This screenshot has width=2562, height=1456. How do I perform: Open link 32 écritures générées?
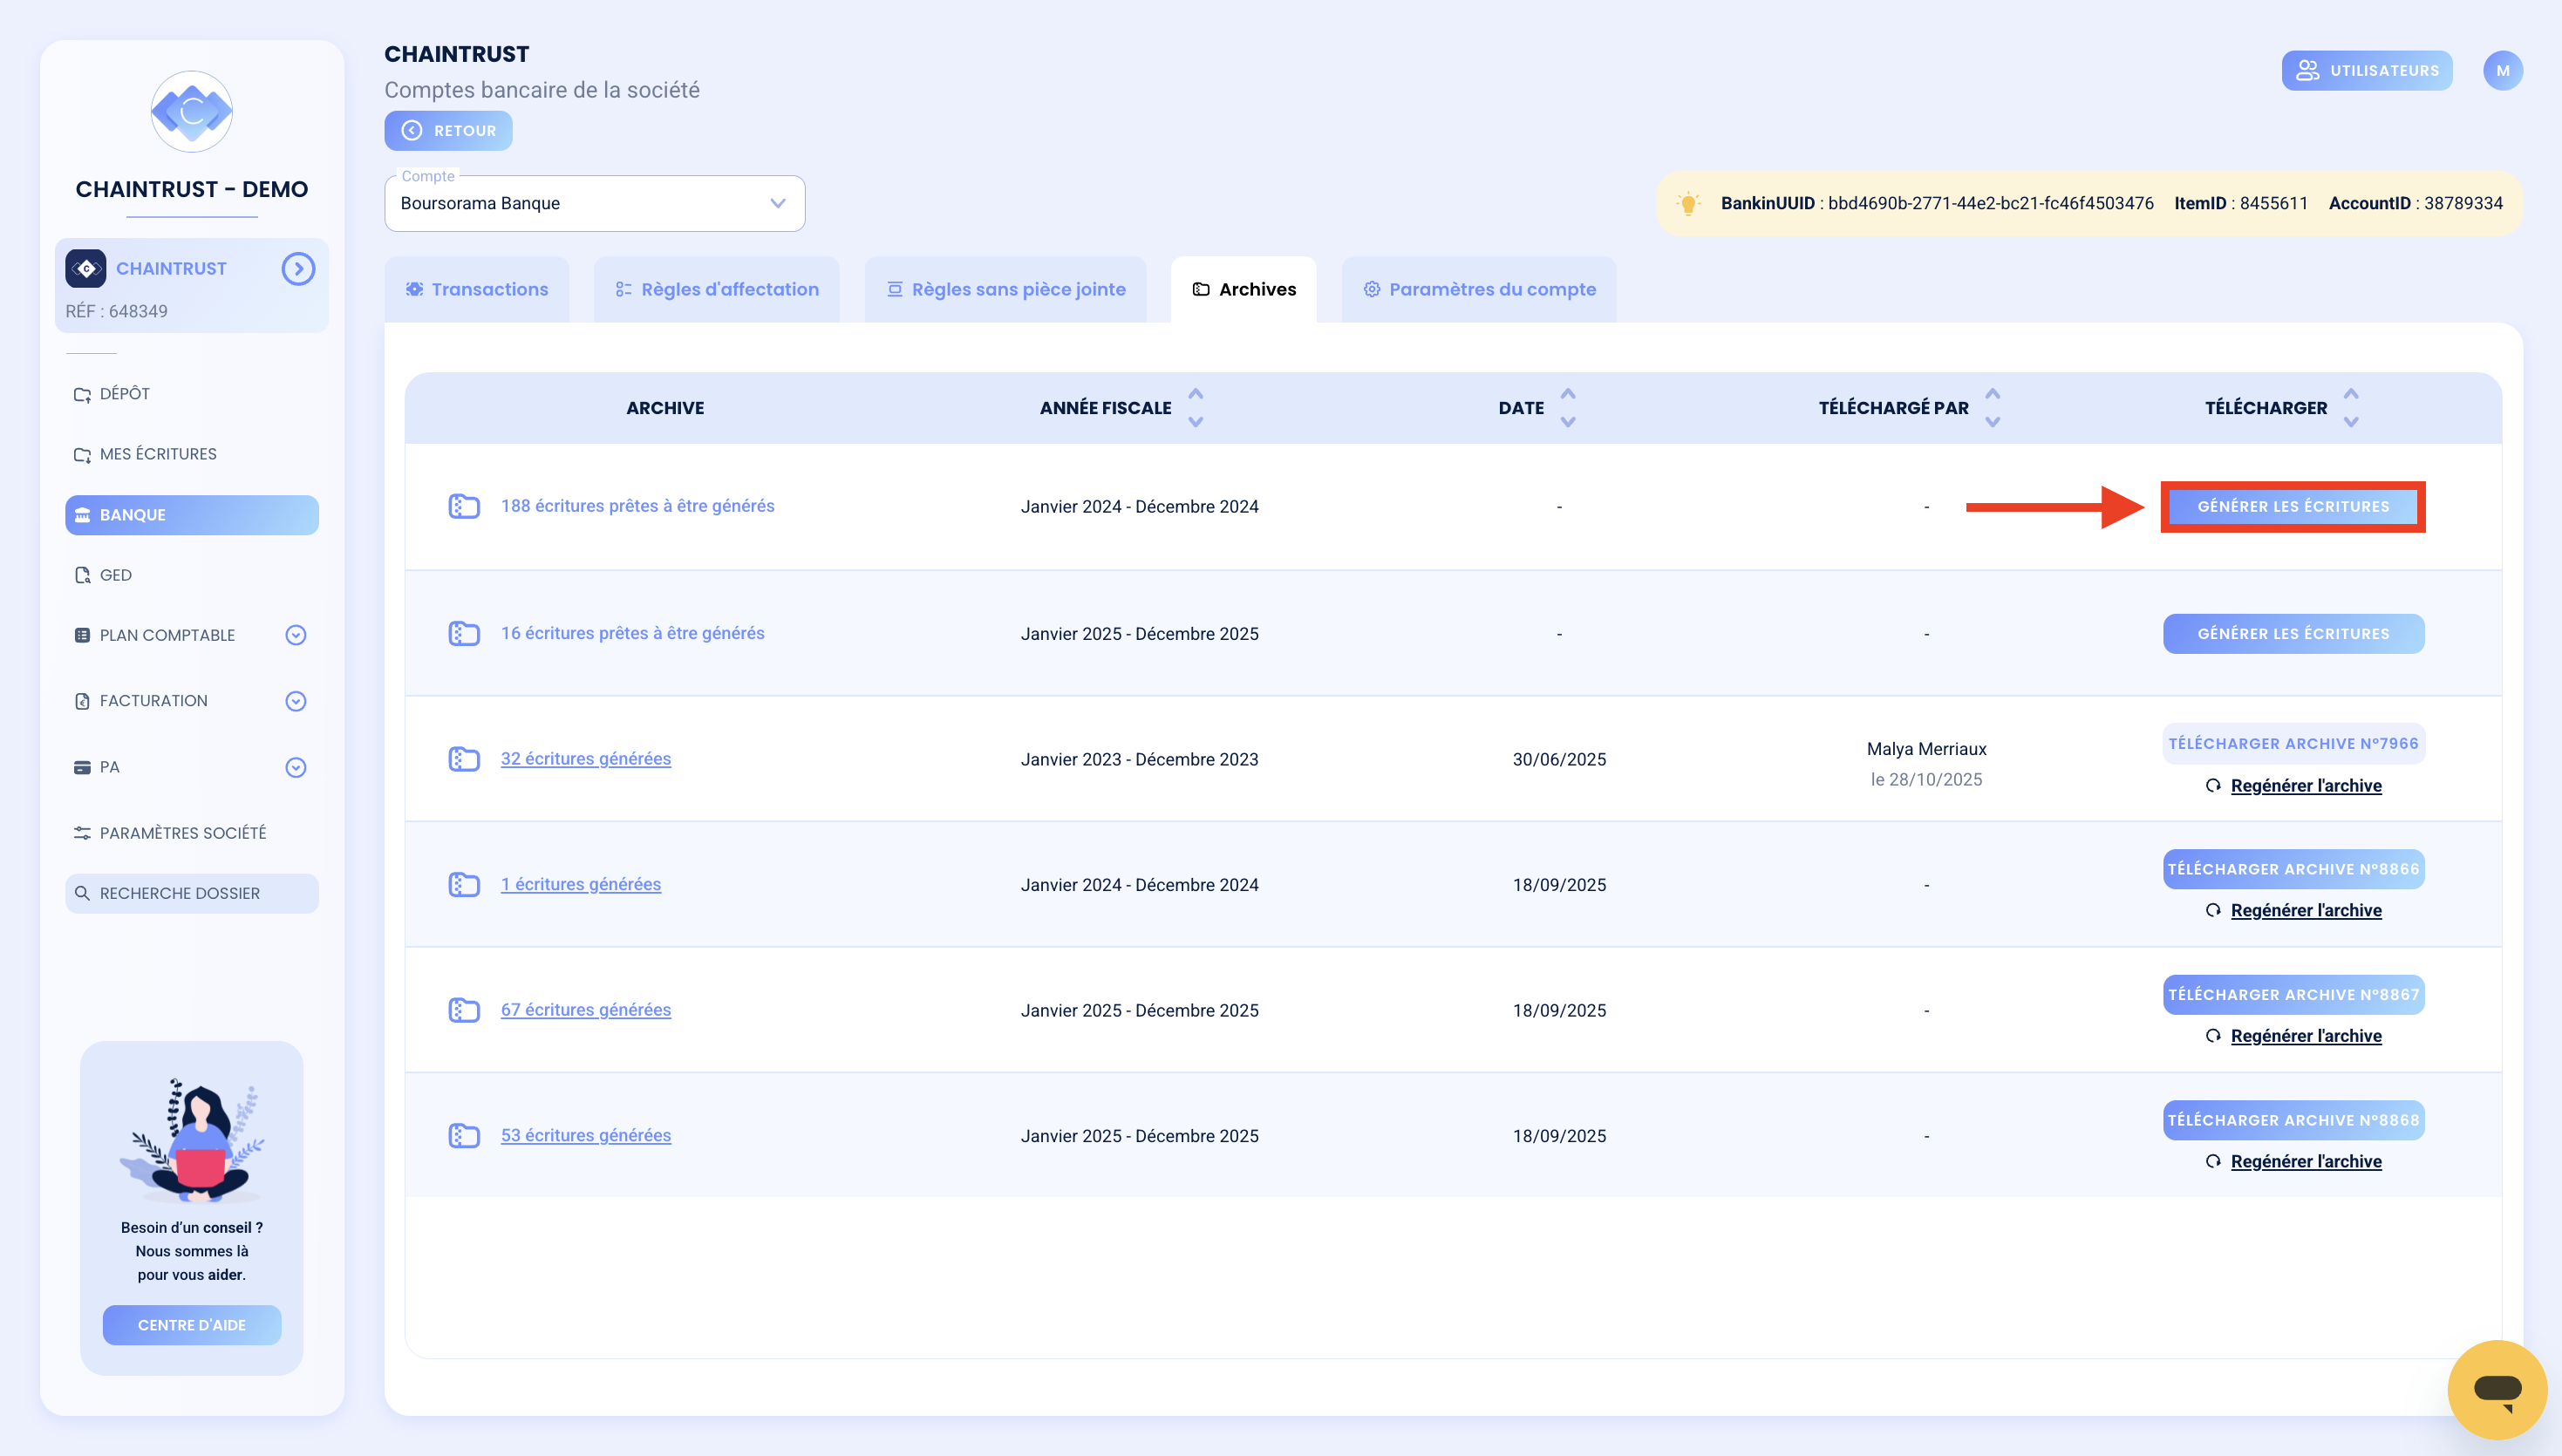(x=586, y=759)
